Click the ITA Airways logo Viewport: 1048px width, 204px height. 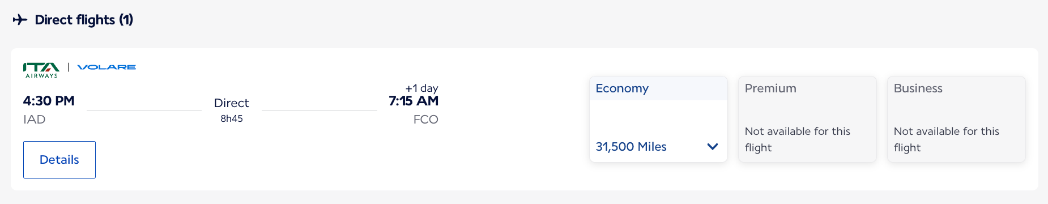coord(41,70)
